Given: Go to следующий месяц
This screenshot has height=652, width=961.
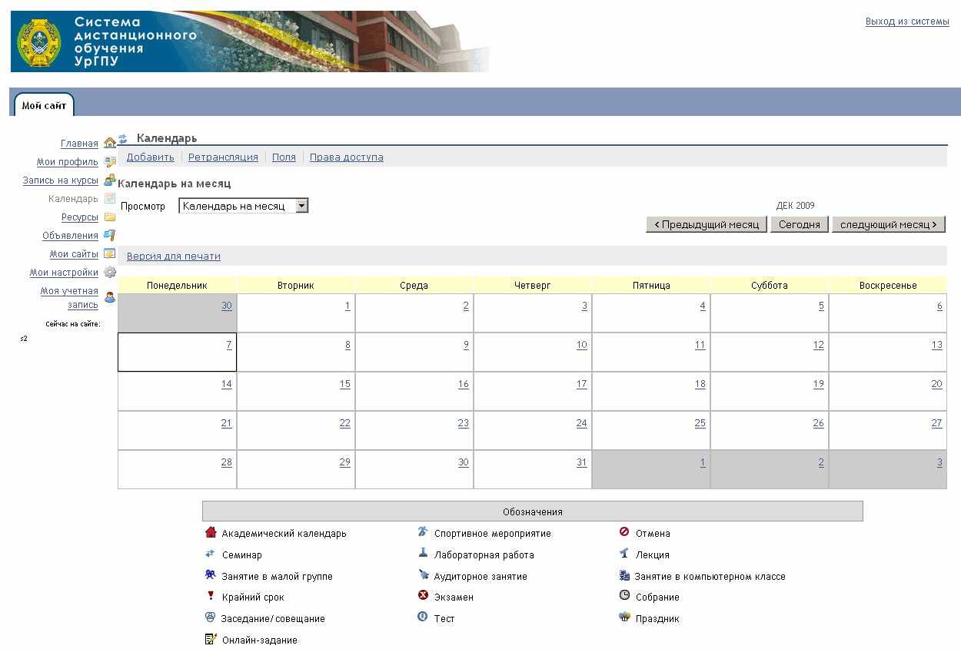Looking at the screenshot, I should (889, 224).
